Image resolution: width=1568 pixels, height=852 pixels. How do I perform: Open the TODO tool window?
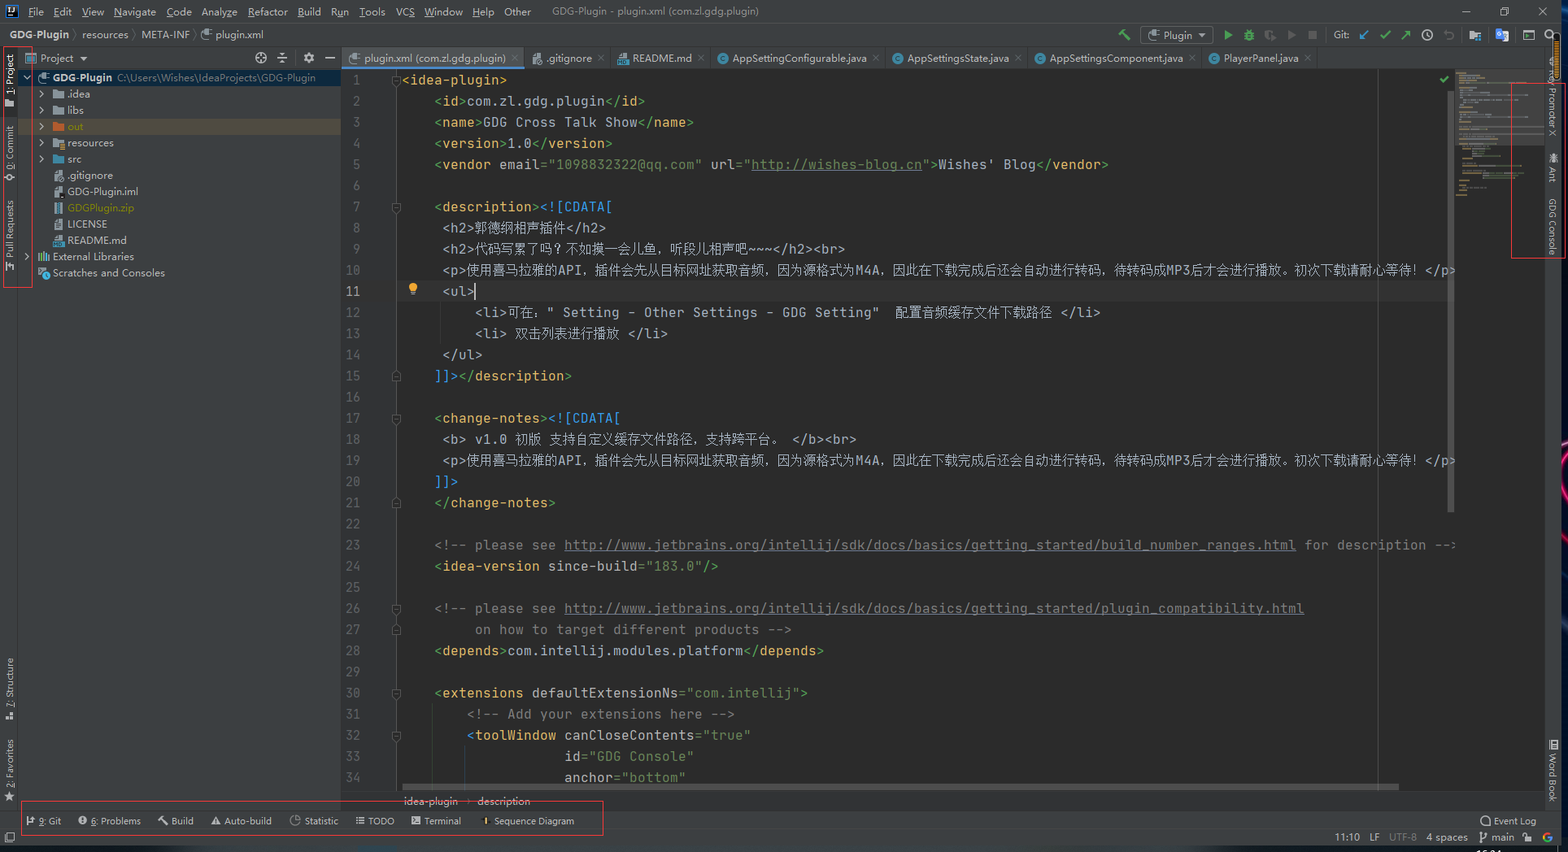click(374, 820)
